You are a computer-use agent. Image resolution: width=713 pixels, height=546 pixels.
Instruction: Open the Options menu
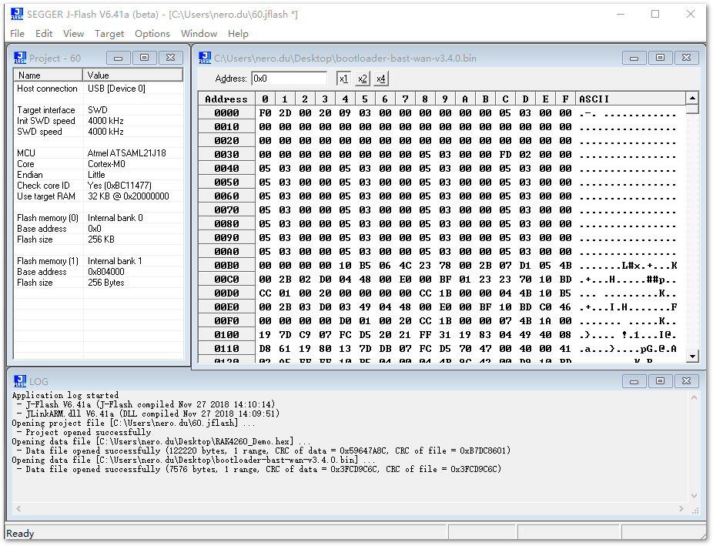point(152,34)
